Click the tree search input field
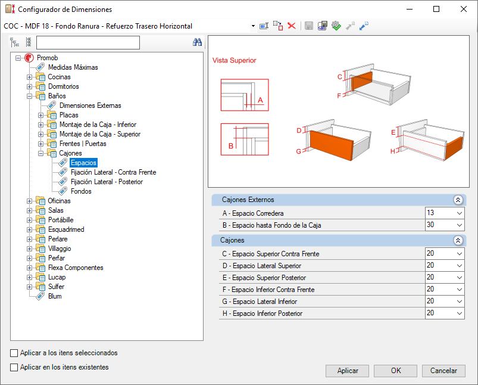The width and height of the screenshot is (478, 385). pyautogui.click(x=88, y=42)
